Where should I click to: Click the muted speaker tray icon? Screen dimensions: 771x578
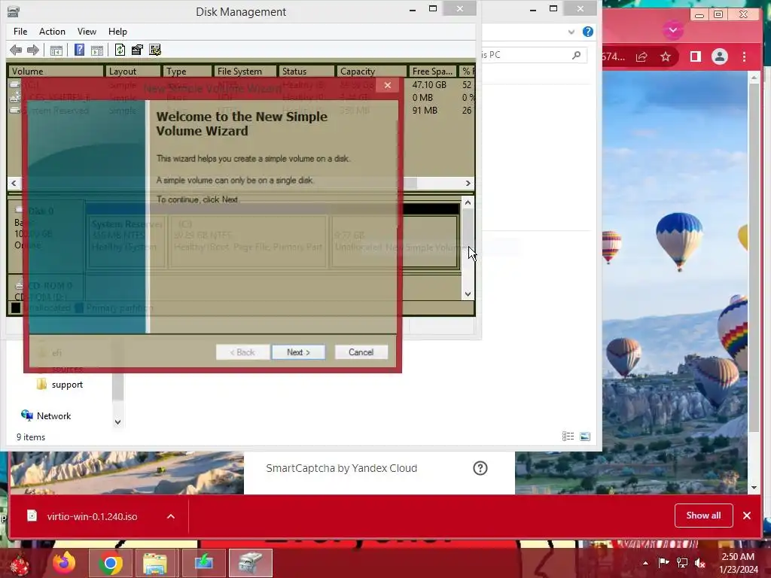coord(699,563)
